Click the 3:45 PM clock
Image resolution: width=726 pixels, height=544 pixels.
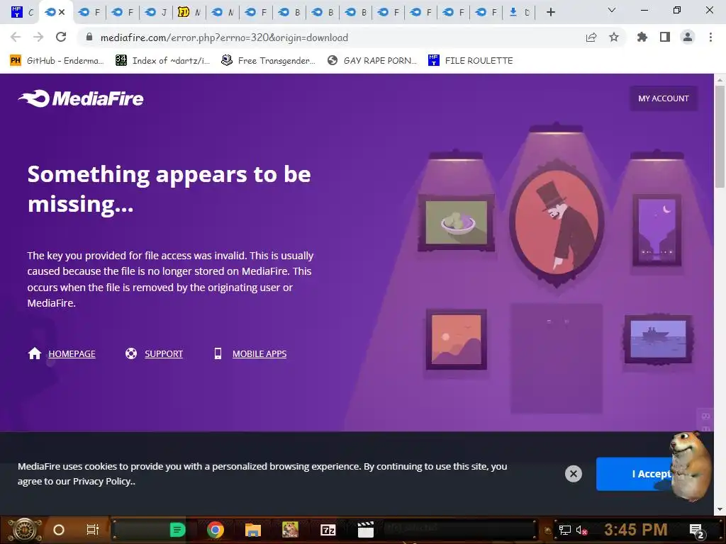pyautogui.click(x=636, y=530)
